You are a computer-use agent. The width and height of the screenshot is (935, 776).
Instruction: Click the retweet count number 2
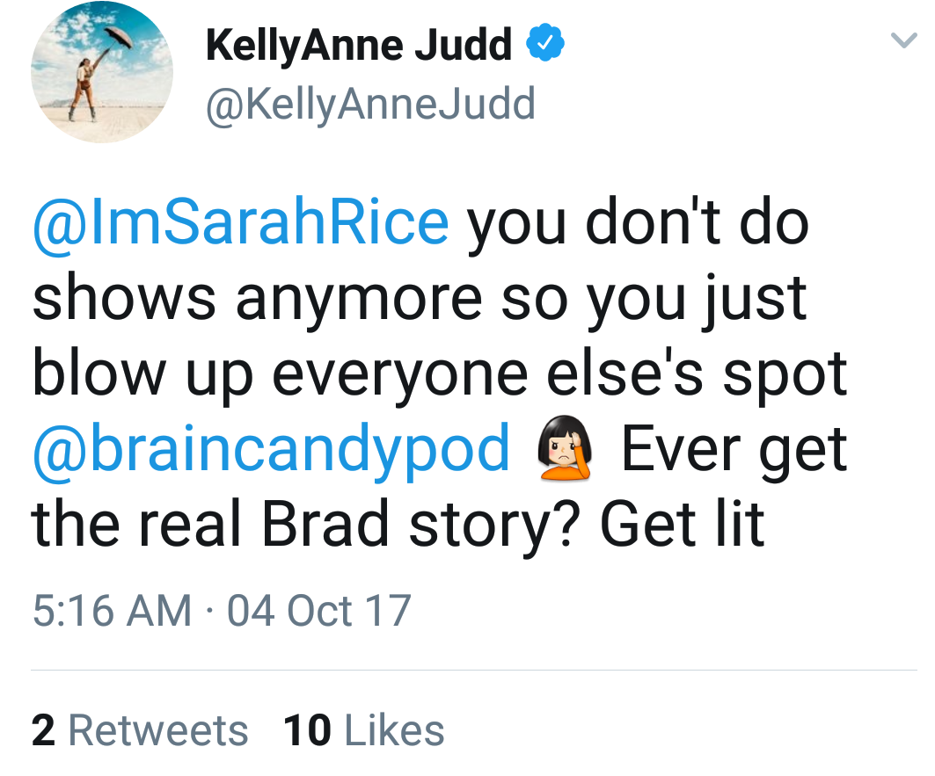point(43,730)
